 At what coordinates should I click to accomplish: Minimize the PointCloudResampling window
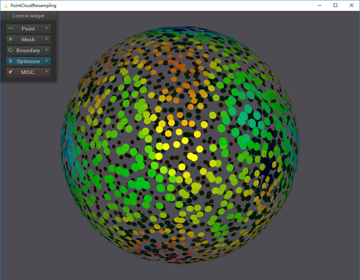pos(319,5)
